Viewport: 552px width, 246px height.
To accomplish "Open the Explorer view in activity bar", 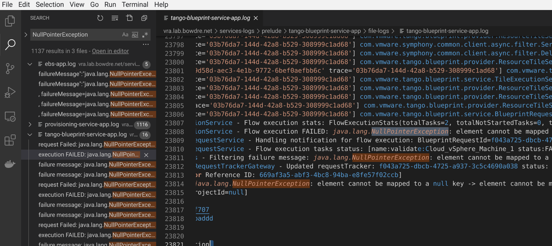I will point(10,21).
